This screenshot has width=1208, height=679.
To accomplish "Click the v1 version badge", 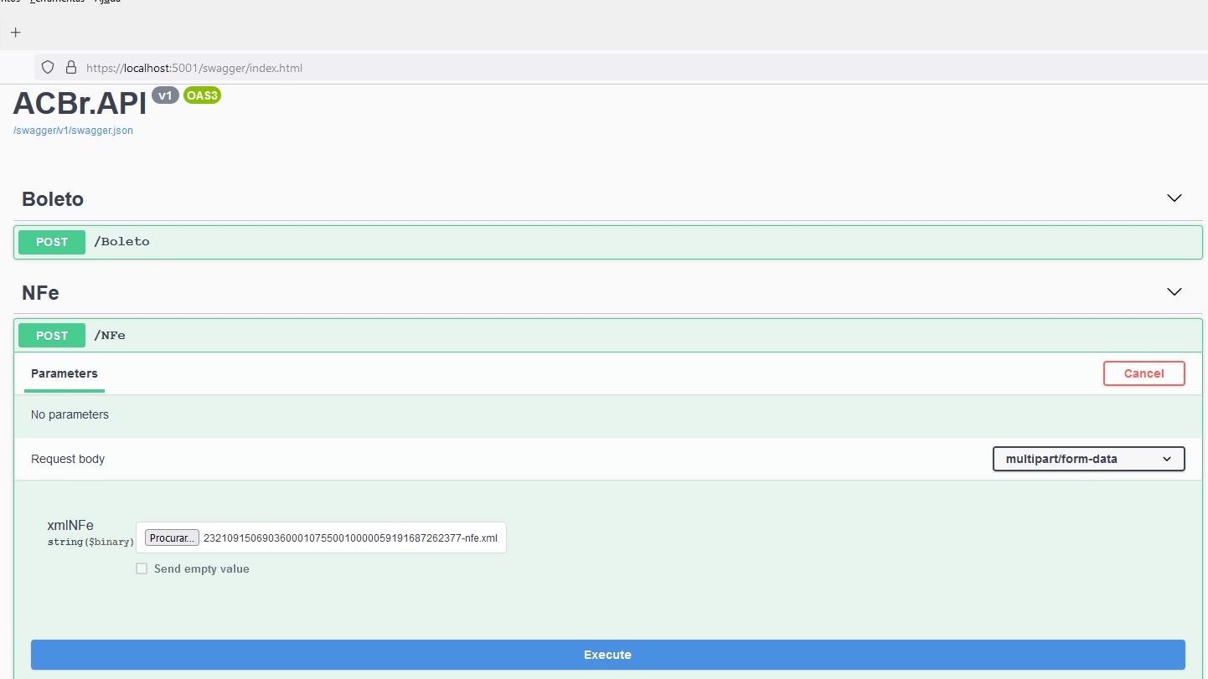I will coord(165,95).
